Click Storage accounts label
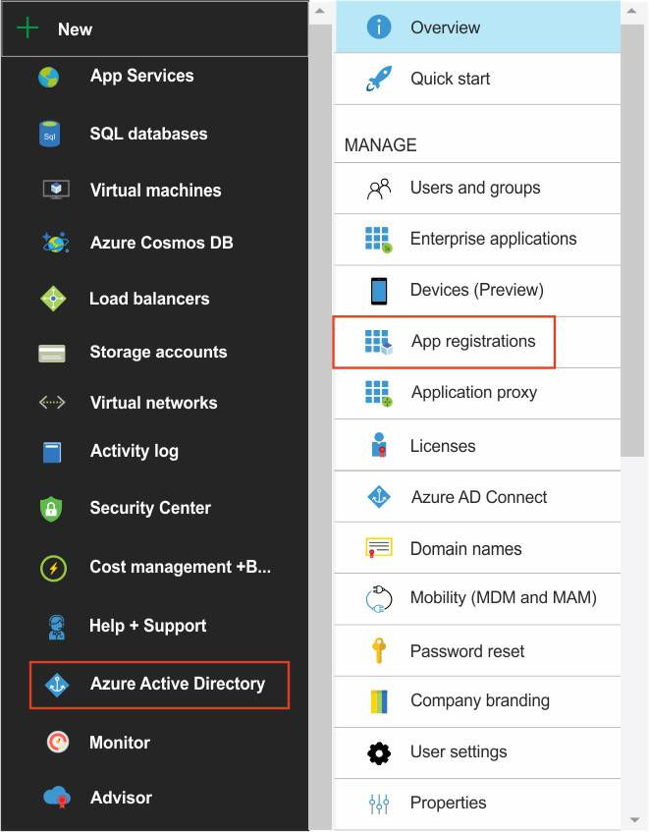The width and height of the screenshot is (649, 832). pos(158,352)
